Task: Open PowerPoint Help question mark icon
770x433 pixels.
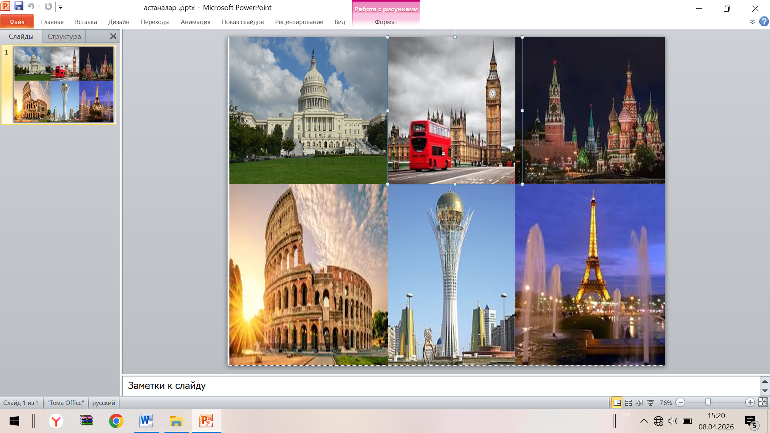Action: (x=764, y=22)
